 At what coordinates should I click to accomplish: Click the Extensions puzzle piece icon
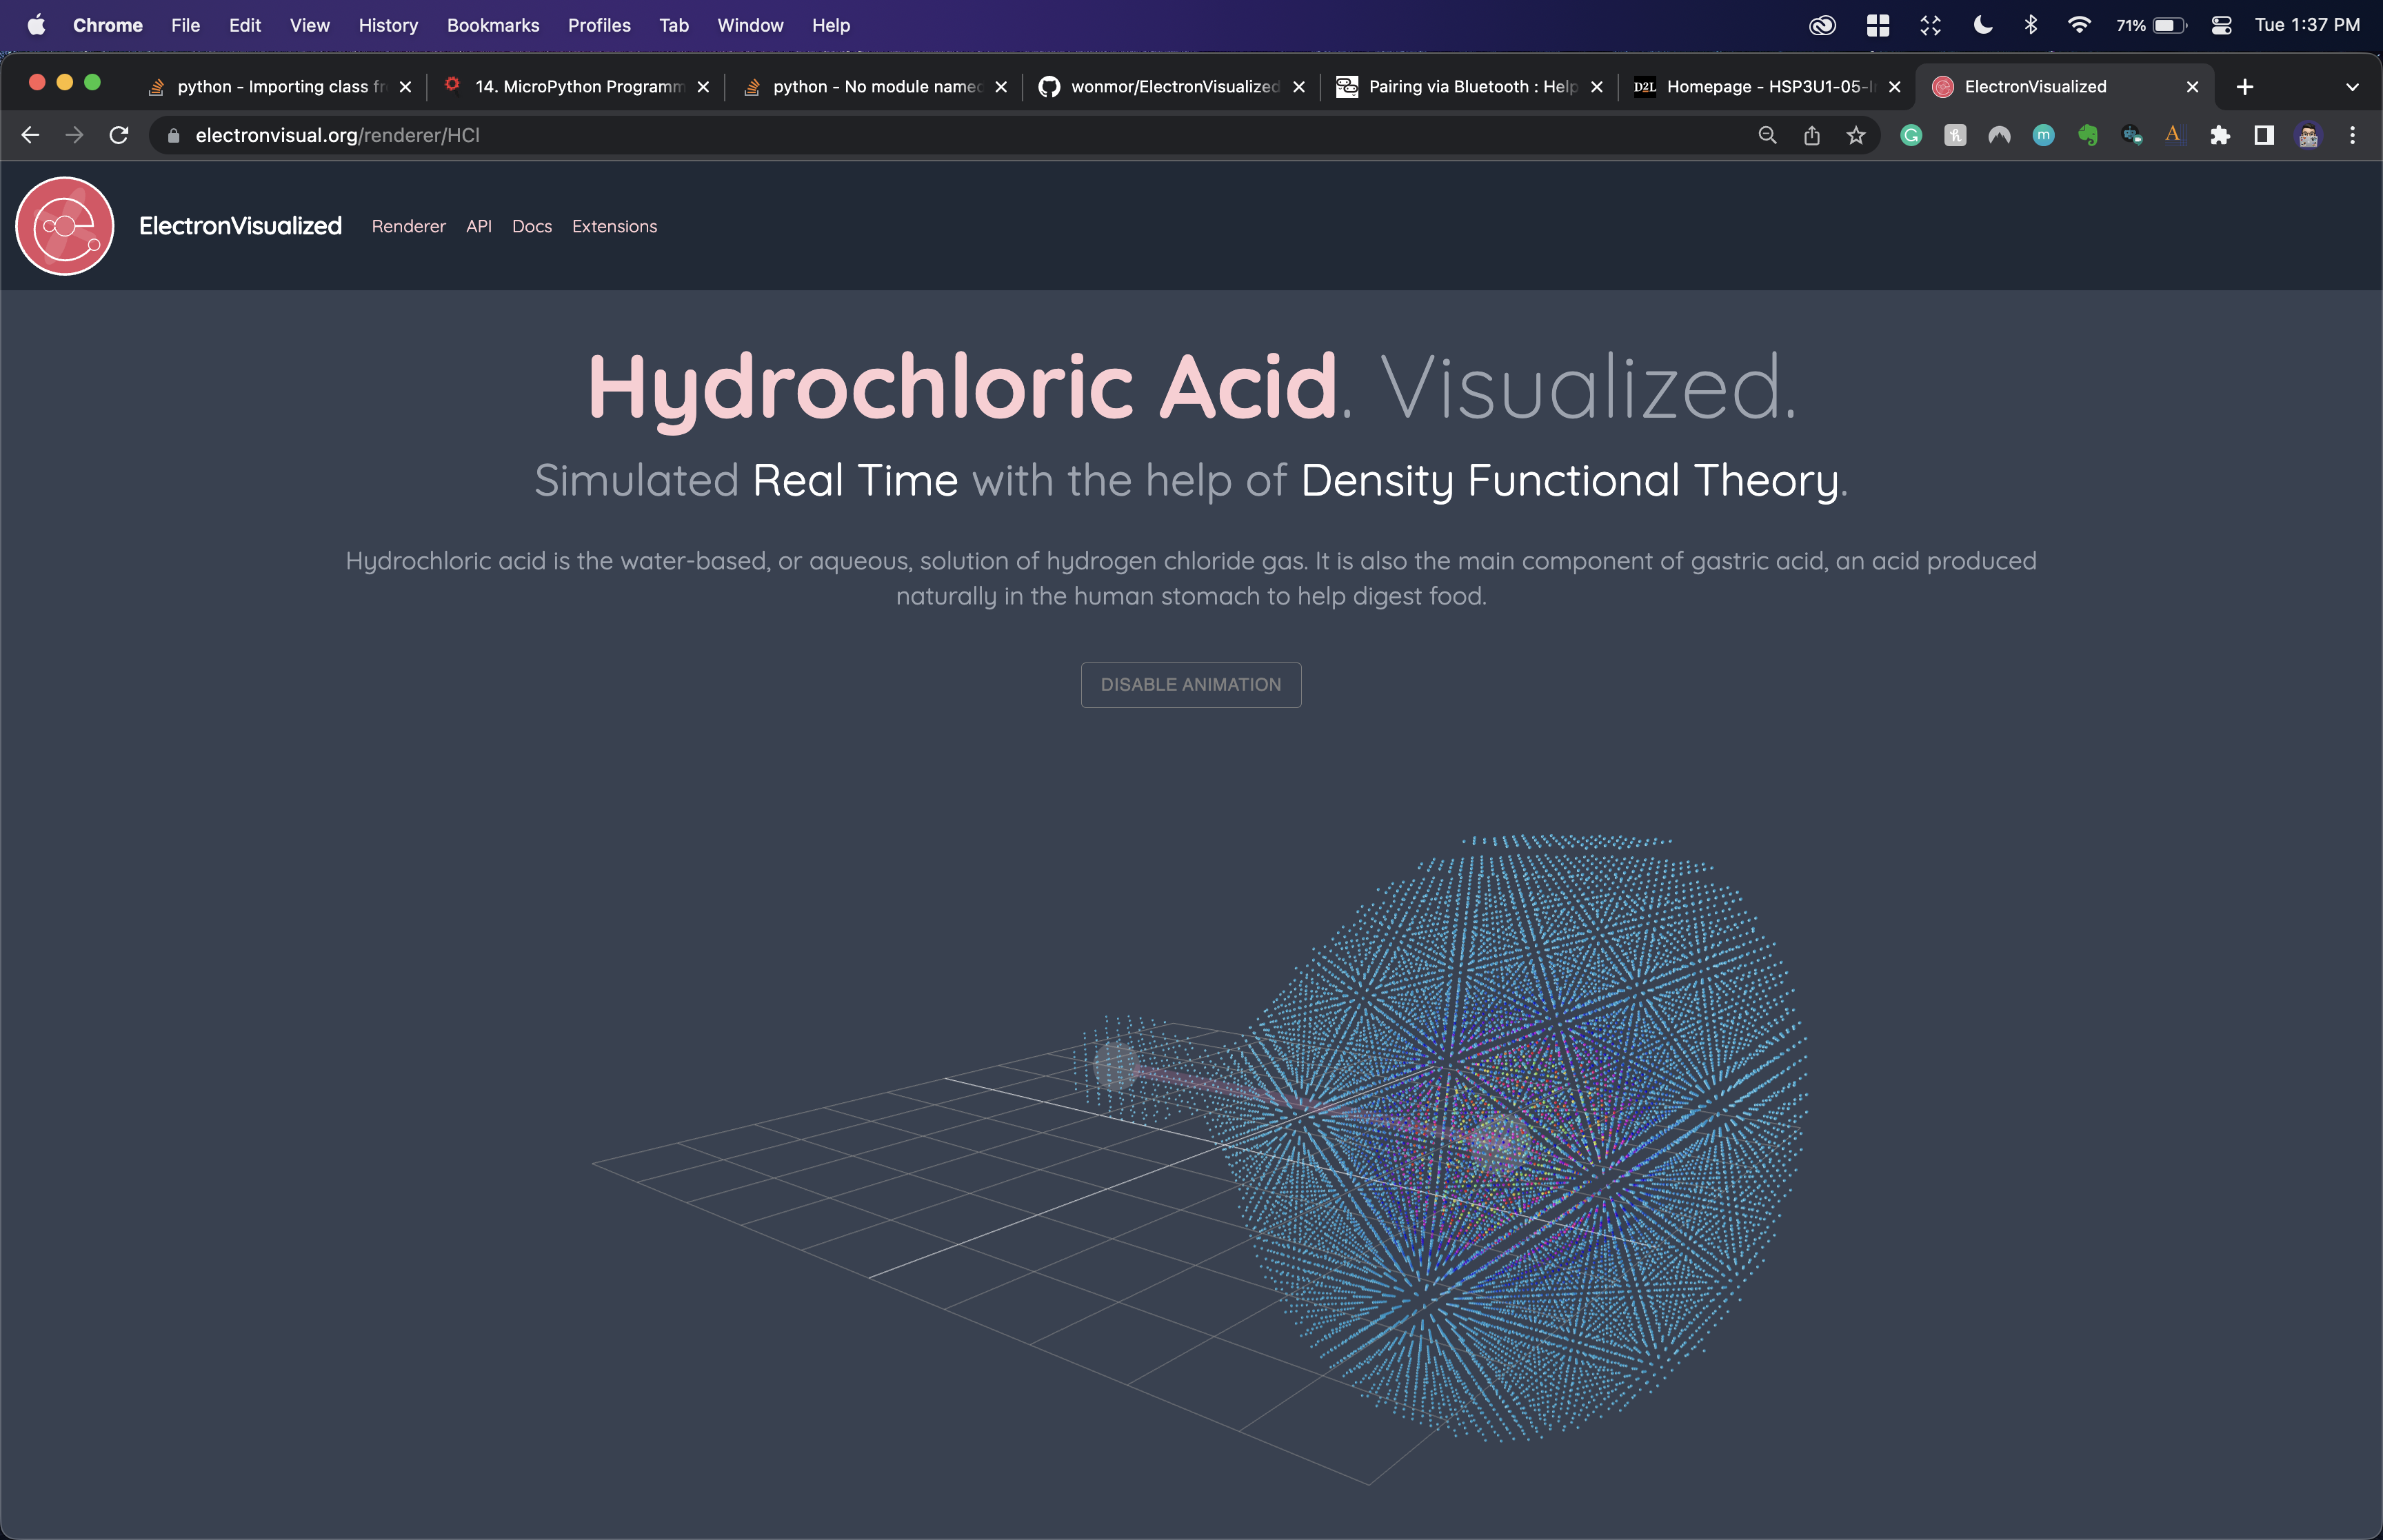pyautogui.click(x=2221, y=135)
